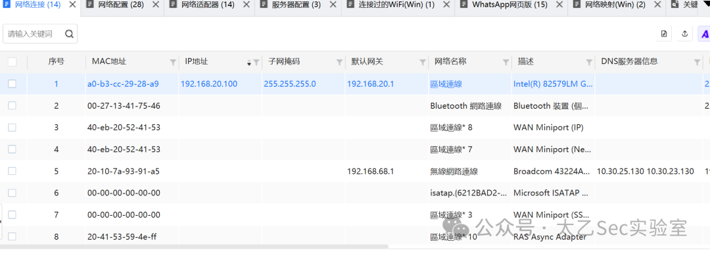Check the checkbox for row 5
710x256 pixels.
pyautogui.click(x=12, y=171)
